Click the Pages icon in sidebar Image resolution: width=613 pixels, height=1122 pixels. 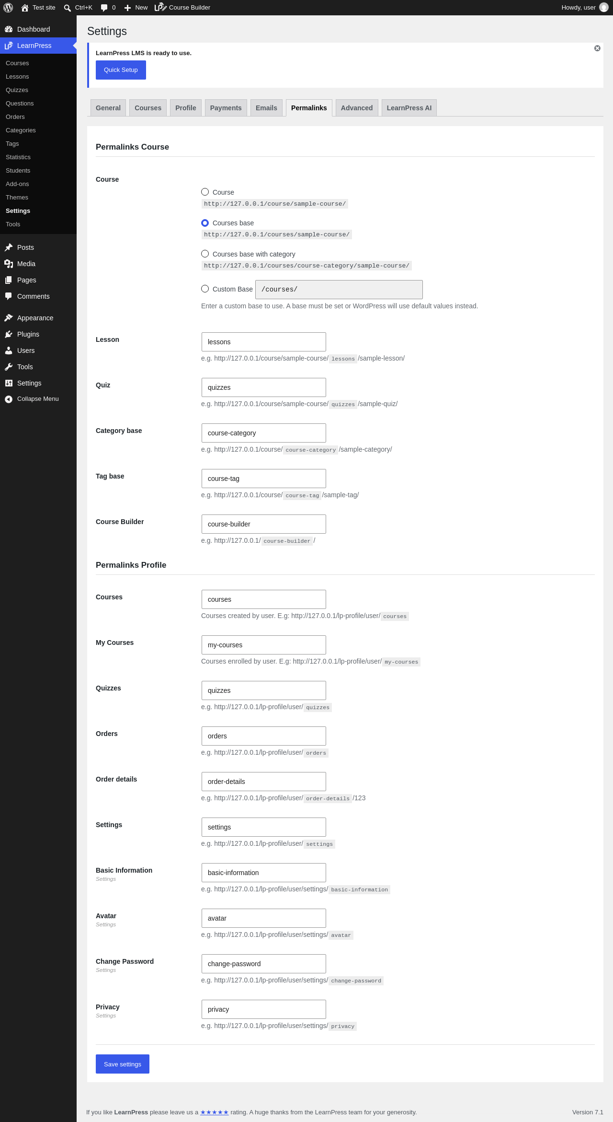(x=9, y=280)
